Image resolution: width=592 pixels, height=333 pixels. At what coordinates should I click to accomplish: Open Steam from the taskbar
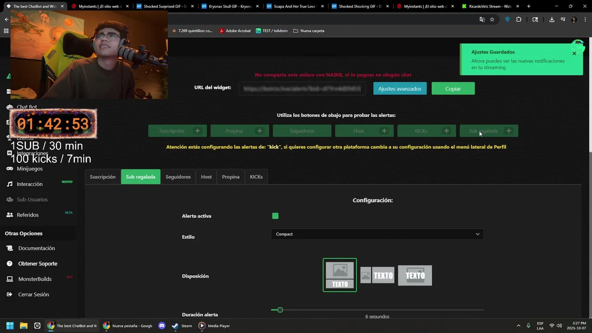coord(182,326)
